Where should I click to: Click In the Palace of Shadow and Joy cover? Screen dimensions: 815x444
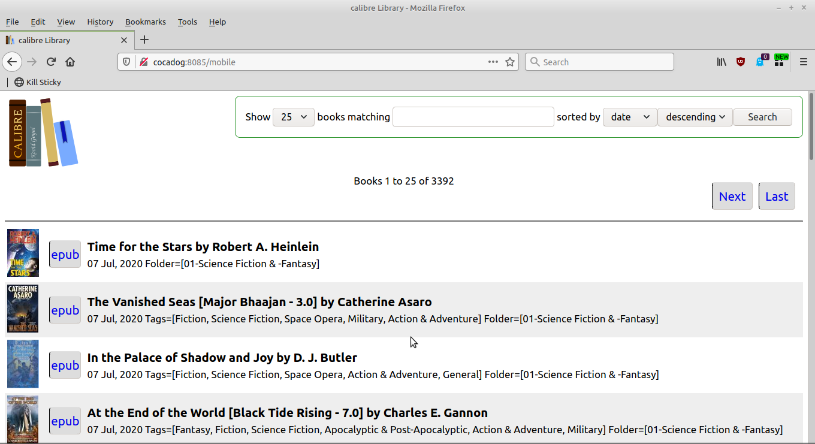pyautogui.click(x=23, y=364)
